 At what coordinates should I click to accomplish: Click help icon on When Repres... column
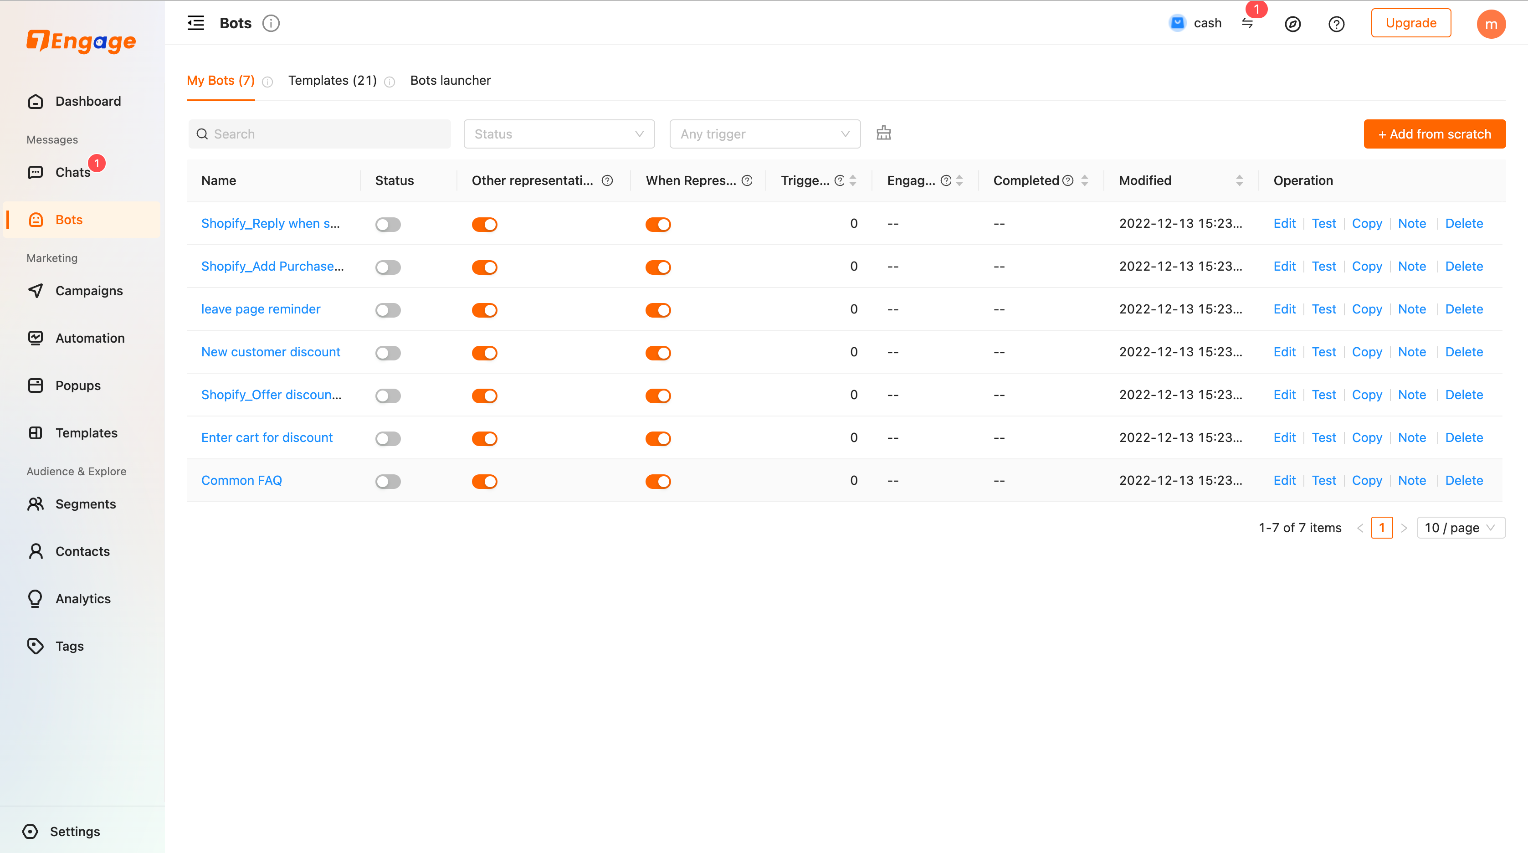[747, 180]
